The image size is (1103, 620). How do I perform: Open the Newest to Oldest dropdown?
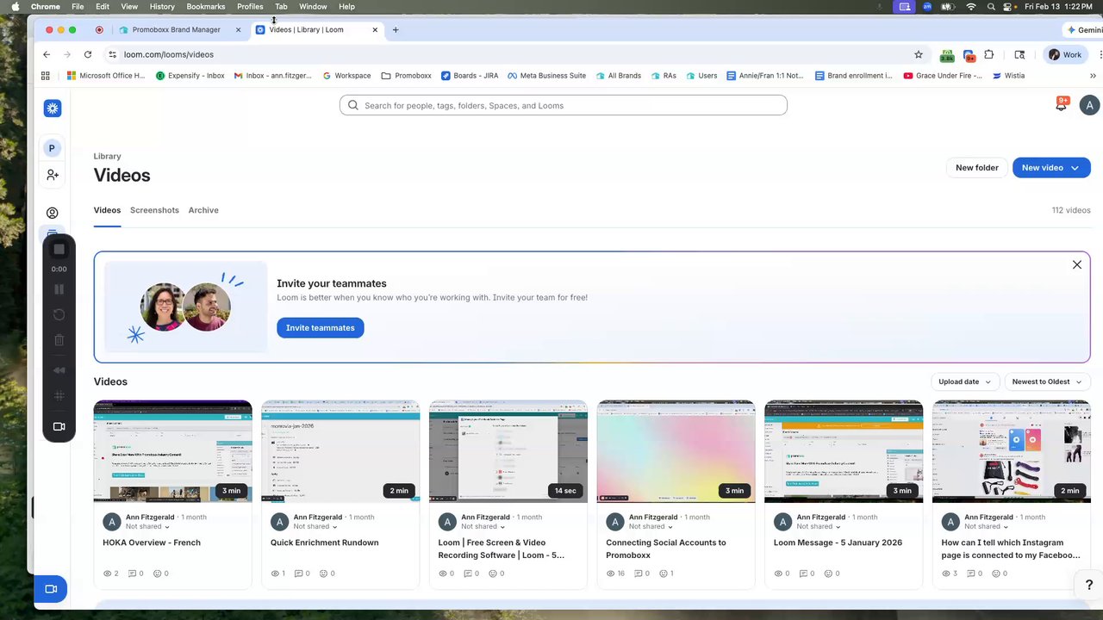[1047, 381]
